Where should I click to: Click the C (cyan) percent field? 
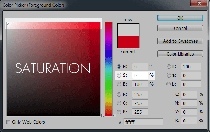tap(189, 94)
